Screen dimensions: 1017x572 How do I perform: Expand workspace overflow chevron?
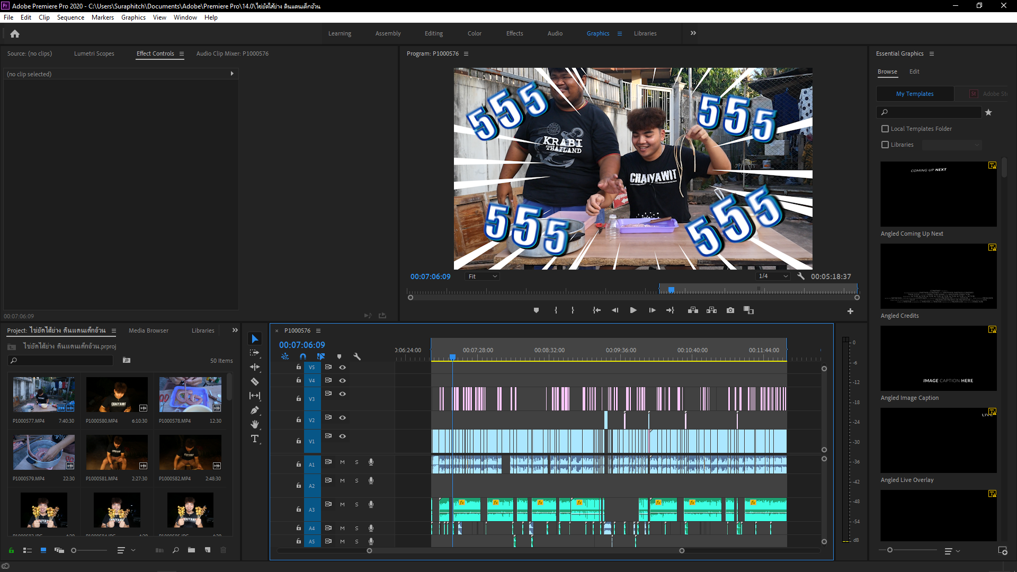click(x=693, y=33)
